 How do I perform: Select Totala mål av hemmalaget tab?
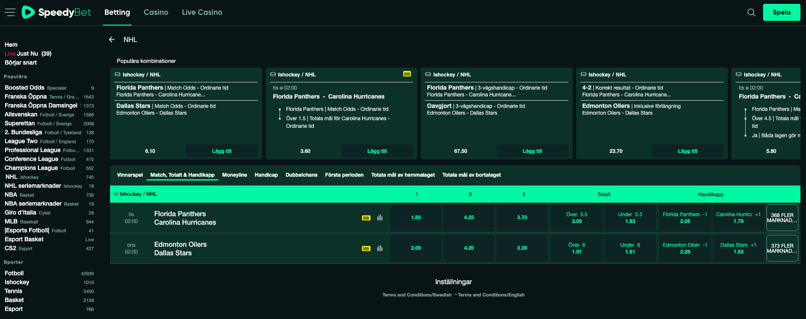[x=403, y=175]
